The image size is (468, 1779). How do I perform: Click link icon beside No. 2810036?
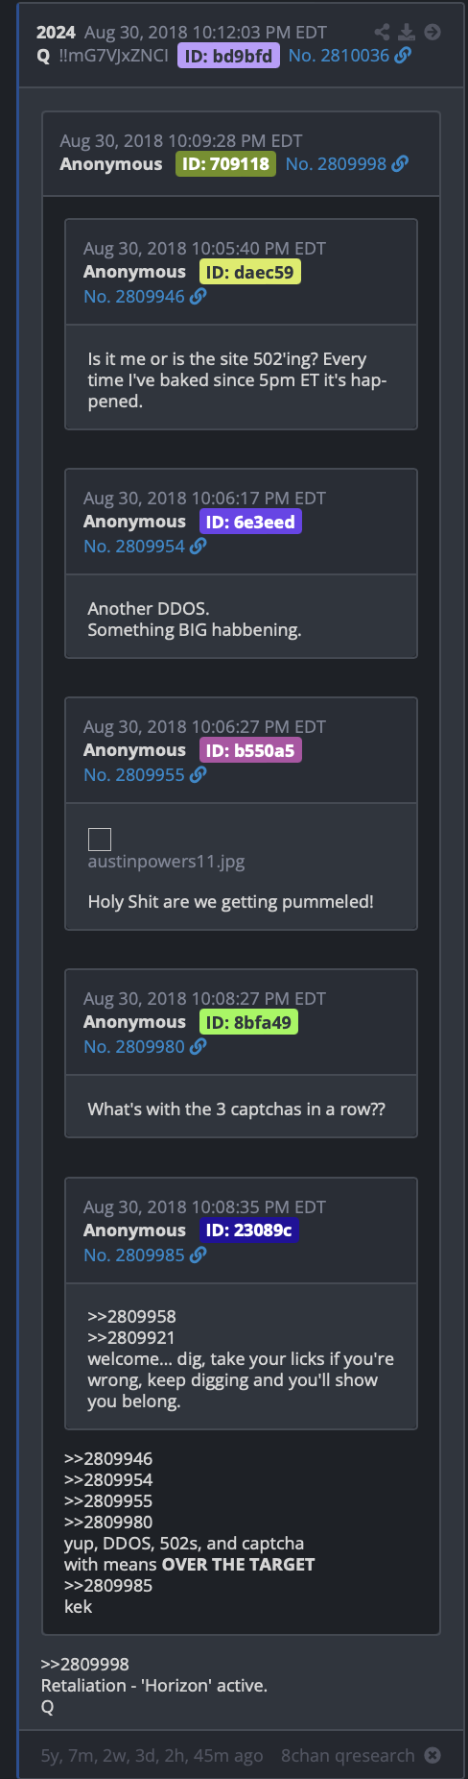coord(403,56)
